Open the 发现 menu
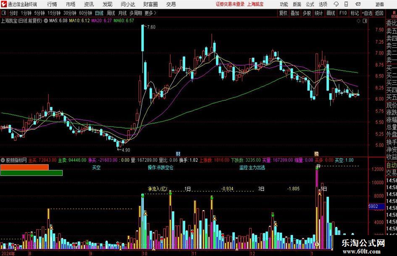 tap(108, 4)
